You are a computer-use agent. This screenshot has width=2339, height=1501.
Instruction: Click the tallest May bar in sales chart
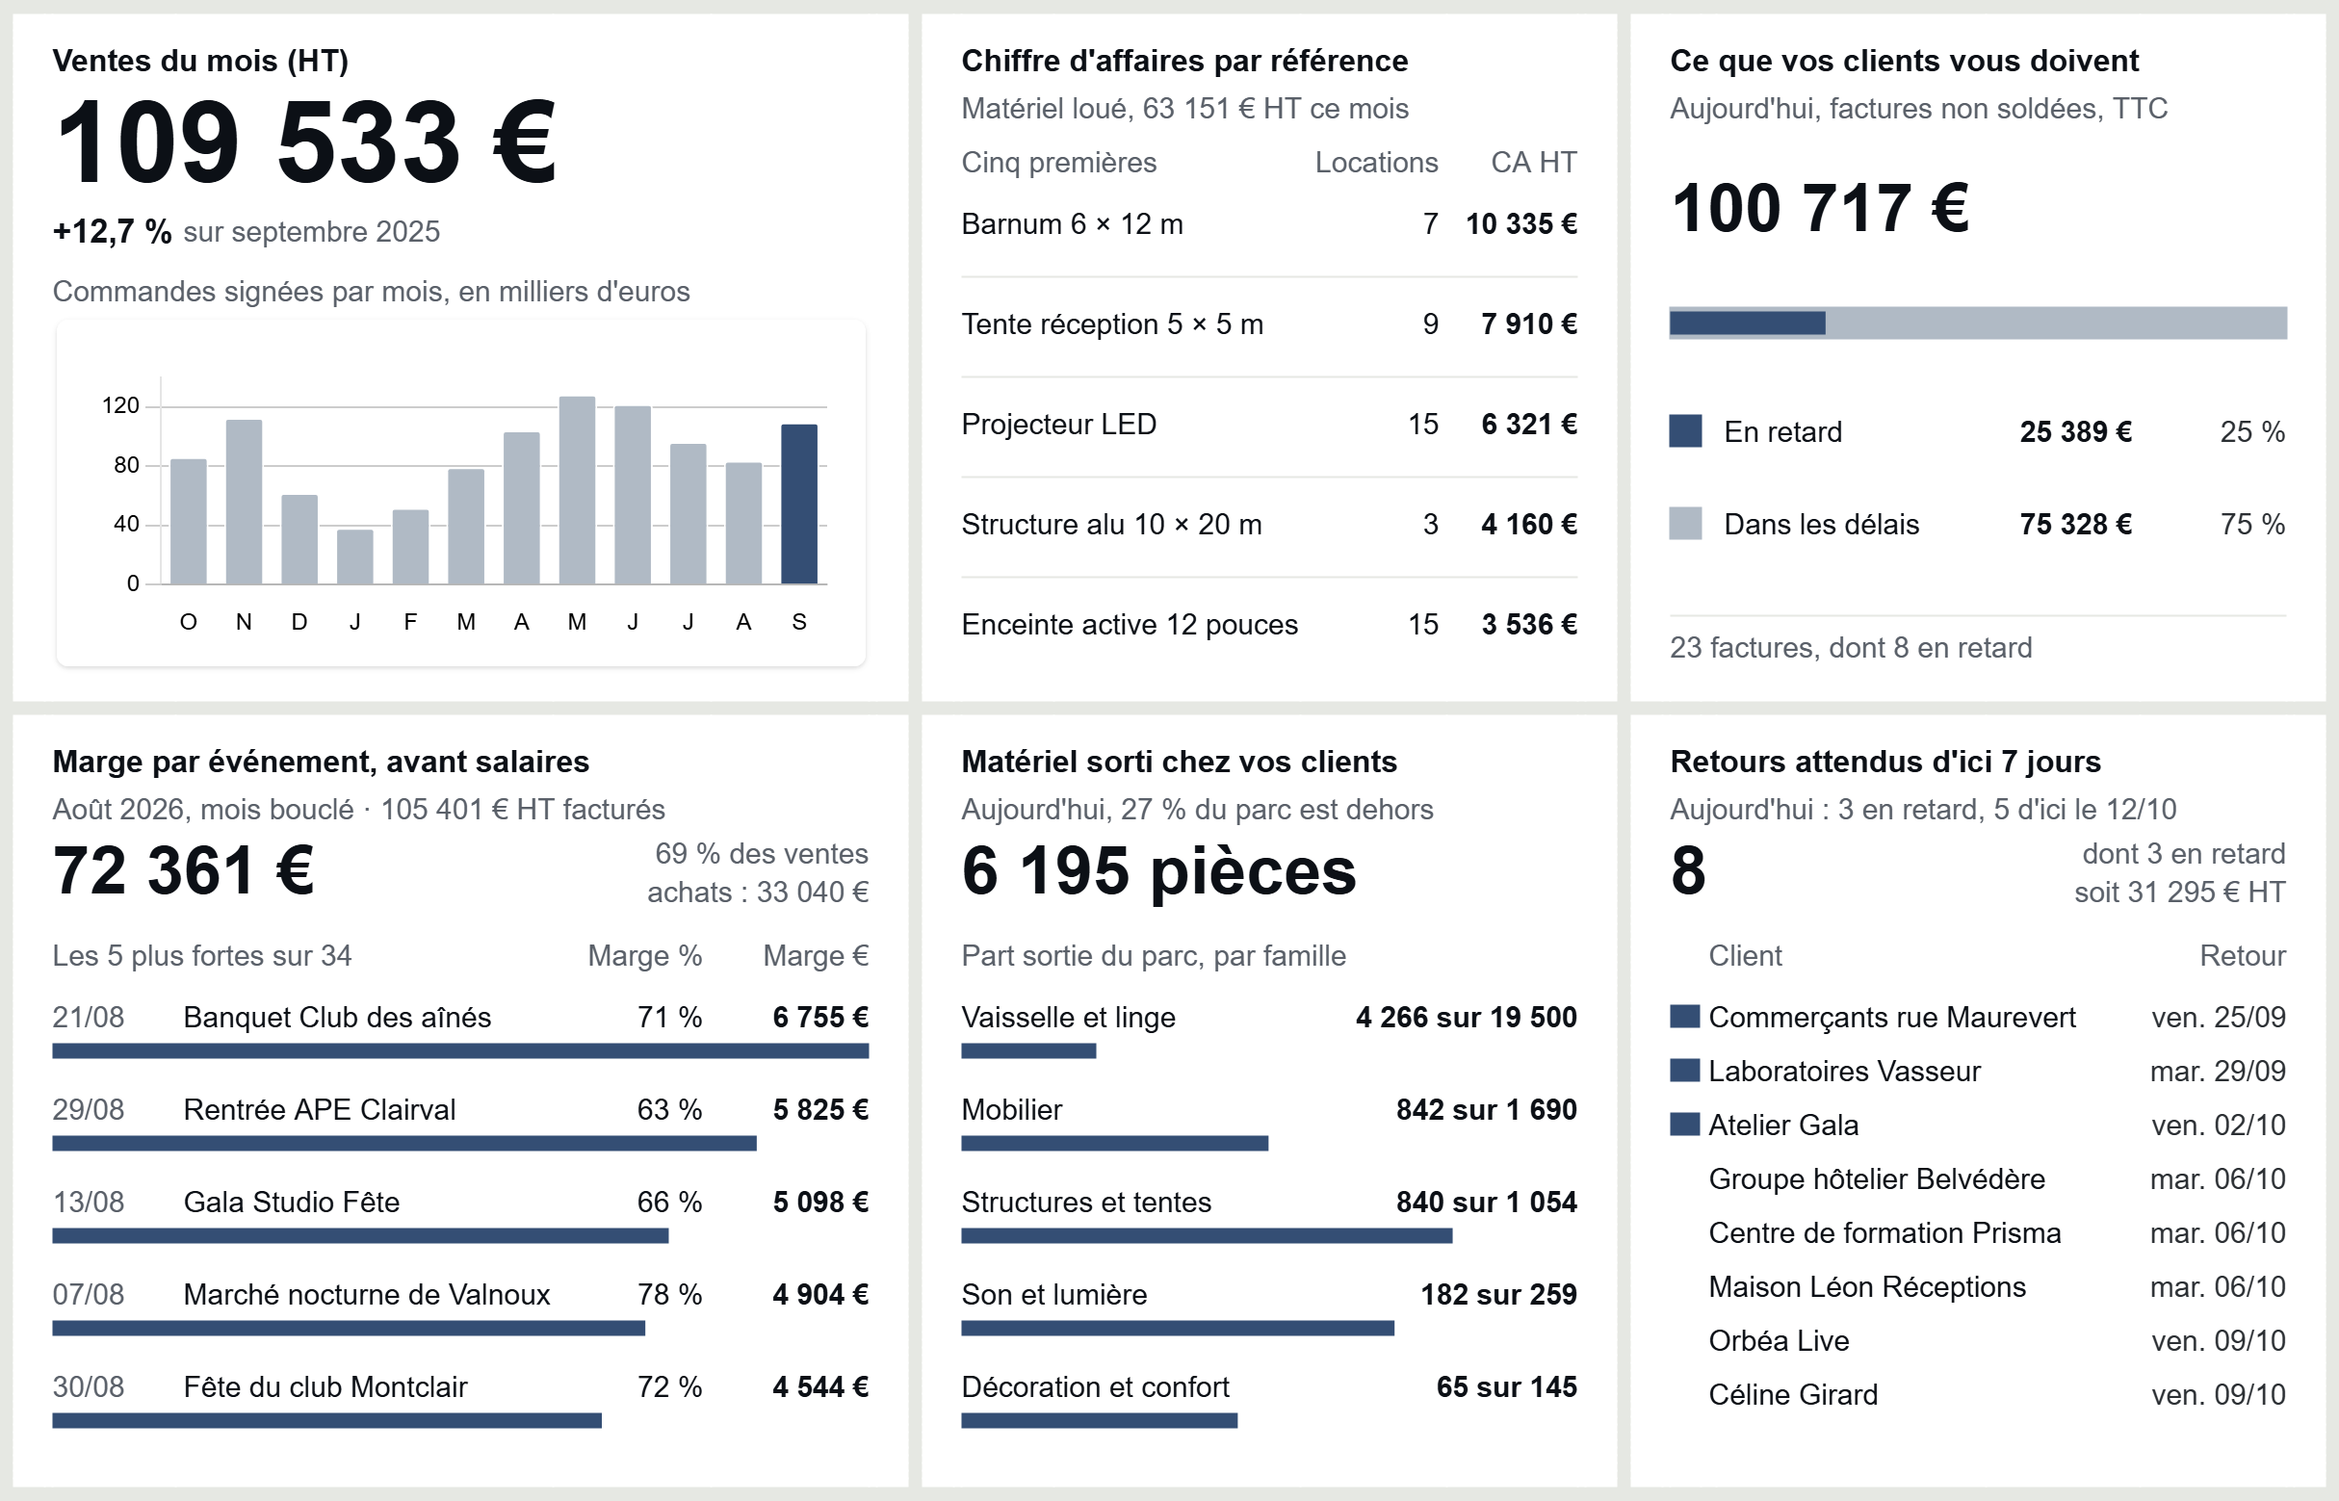(x=577, y=490)
